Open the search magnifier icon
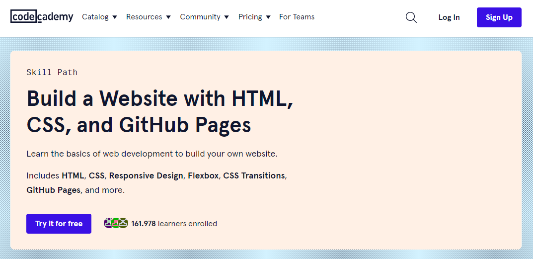Viewport: 533px width, 259px height. click(411, 17)
